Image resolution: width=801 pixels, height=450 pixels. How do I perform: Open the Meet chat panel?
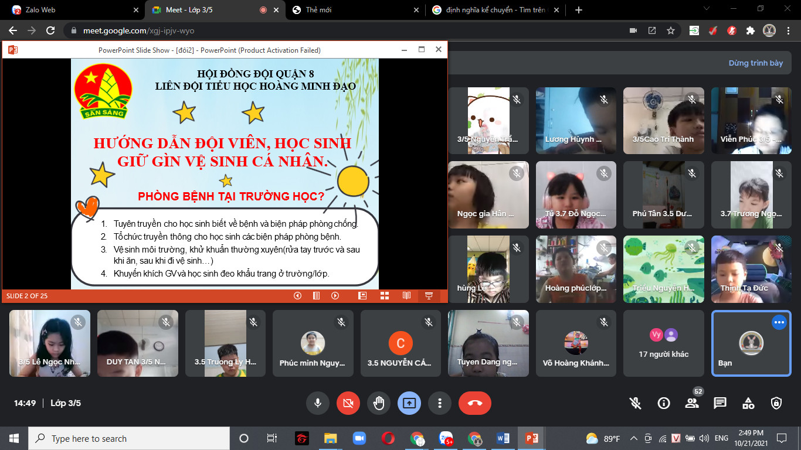coord(720,403)
